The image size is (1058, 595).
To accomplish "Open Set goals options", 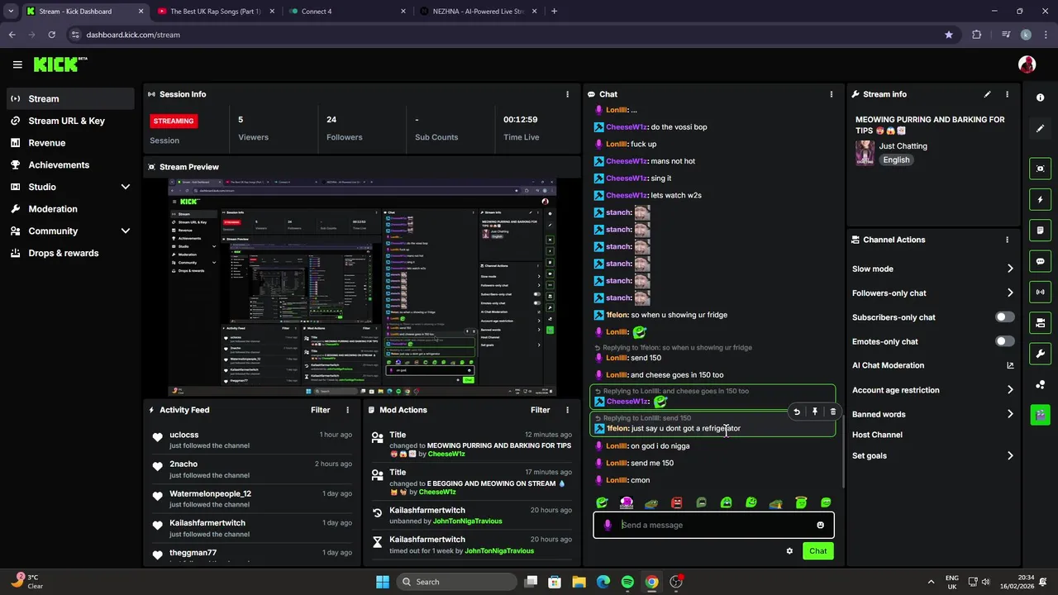I will click(933, 455).
